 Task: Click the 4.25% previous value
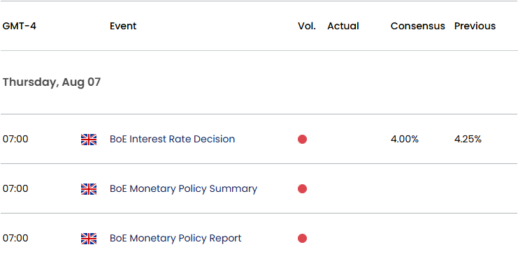(x=468, y=140)
